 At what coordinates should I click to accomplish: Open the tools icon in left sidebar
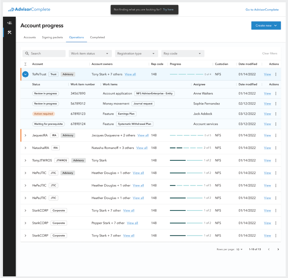click(10, 32)
